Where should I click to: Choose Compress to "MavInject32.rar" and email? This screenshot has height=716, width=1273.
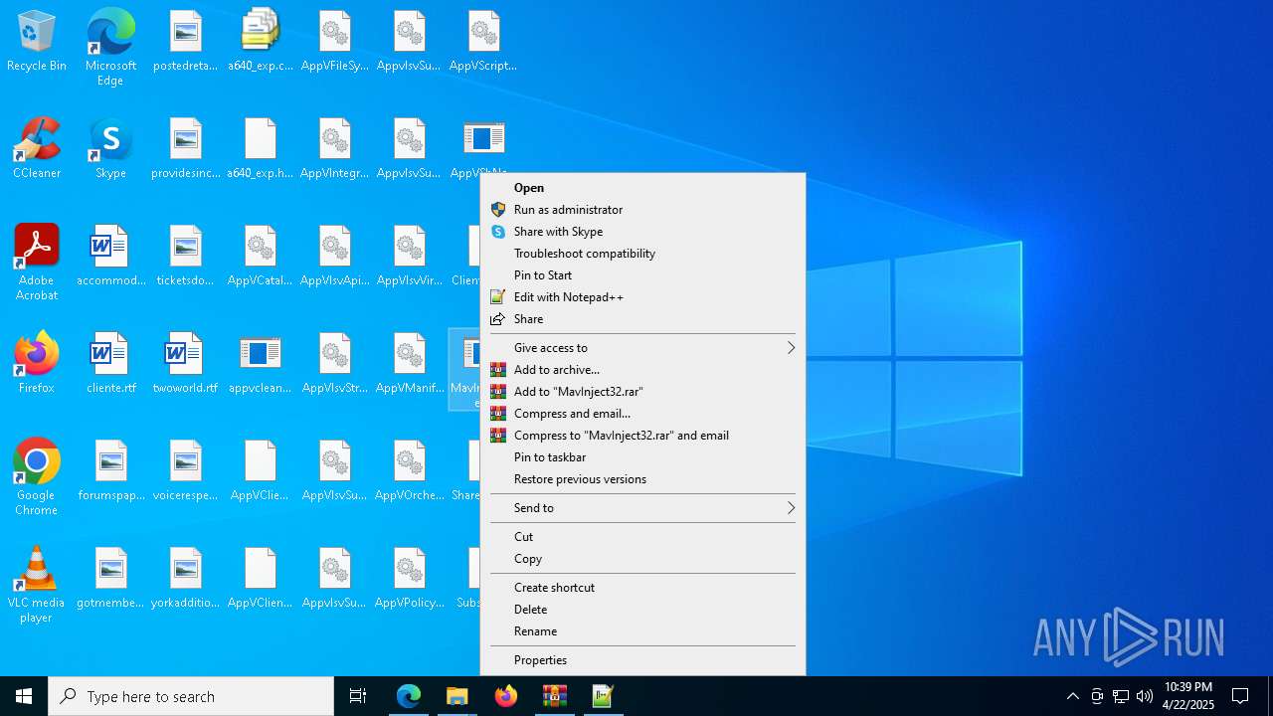pyautogui.click(x=642, y=436)
